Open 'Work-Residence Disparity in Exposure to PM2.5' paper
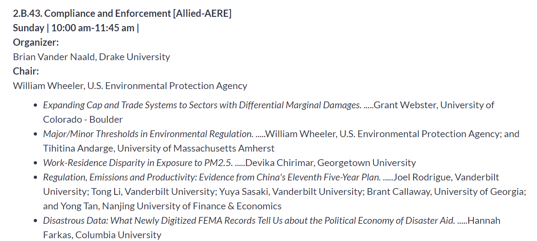537x241 pixels. tap(137, 162)
